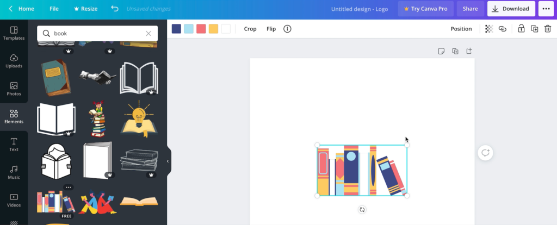Pick the yellow color swatch

click(x=213, y=29)
